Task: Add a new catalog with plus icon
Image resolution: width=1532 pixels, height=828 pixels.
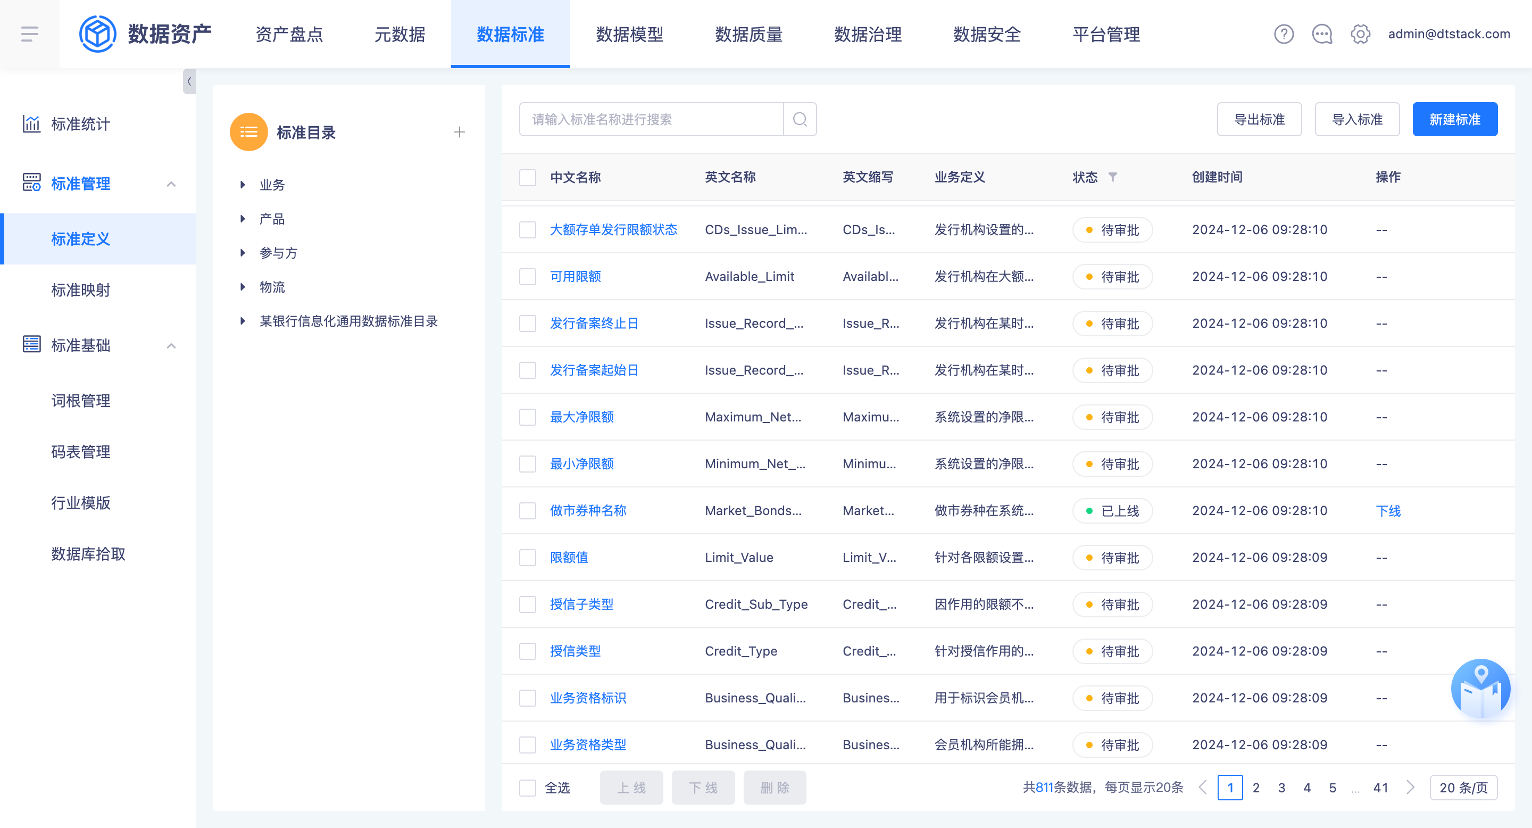Action: click(459, 132)
